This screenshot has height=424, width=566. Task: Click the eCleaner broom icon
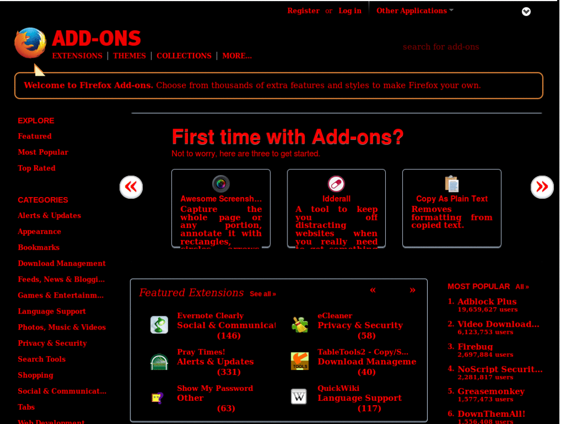300,325
